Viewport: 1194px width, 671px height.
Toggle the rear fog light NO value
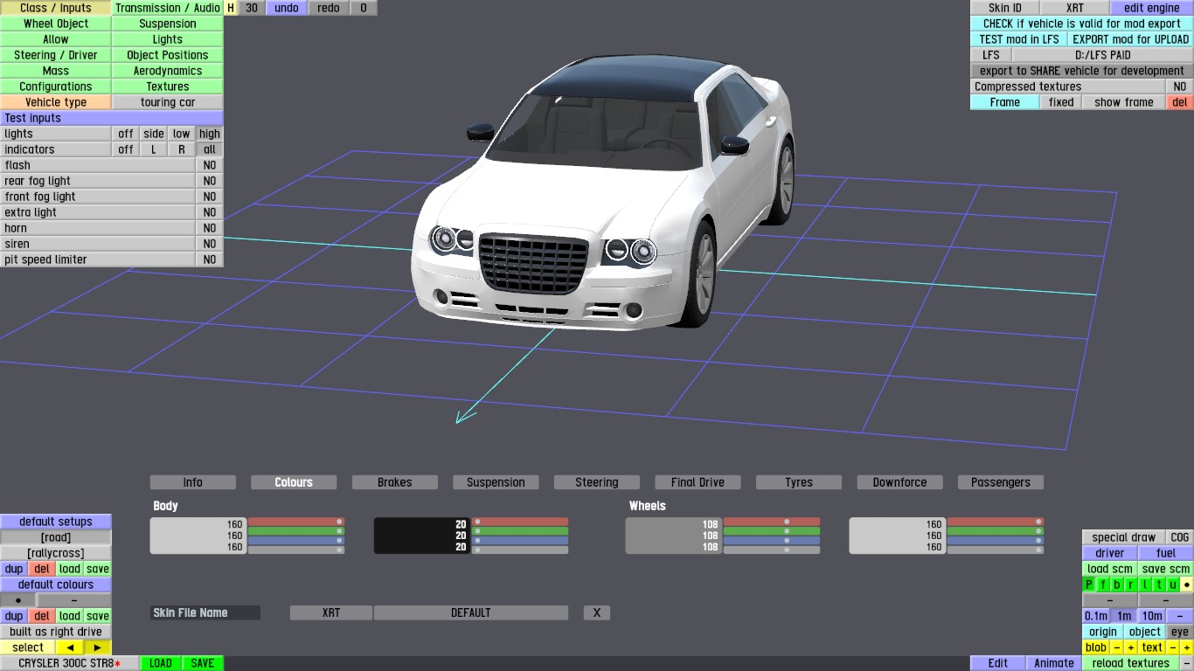[210, 181]
